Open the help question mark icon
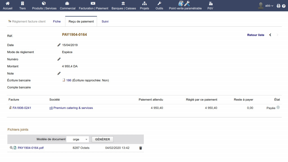 (284, 6)
